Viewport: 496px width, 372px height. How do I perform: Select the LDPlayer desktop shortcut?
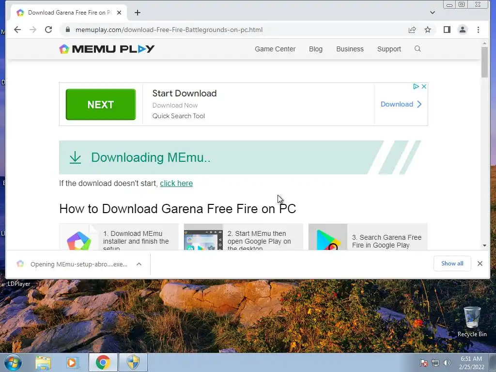(19, 284)
